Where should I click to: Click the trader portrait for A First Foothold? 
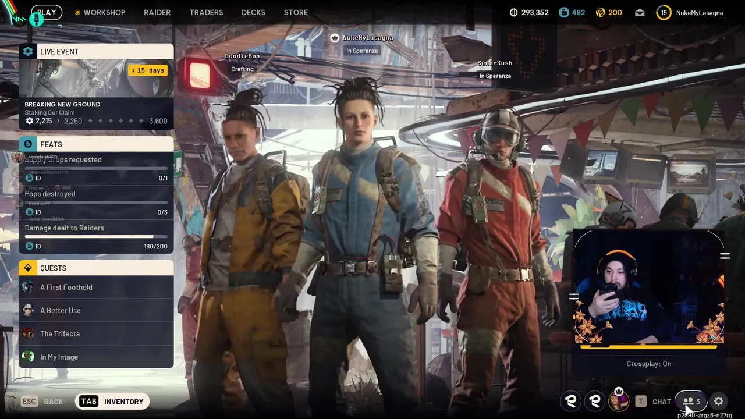28,287
